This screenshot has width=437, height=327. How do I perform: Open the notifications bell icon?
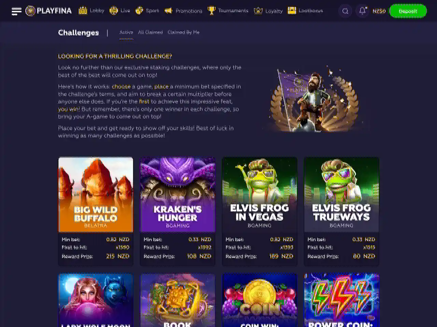(x=362, y=11)
